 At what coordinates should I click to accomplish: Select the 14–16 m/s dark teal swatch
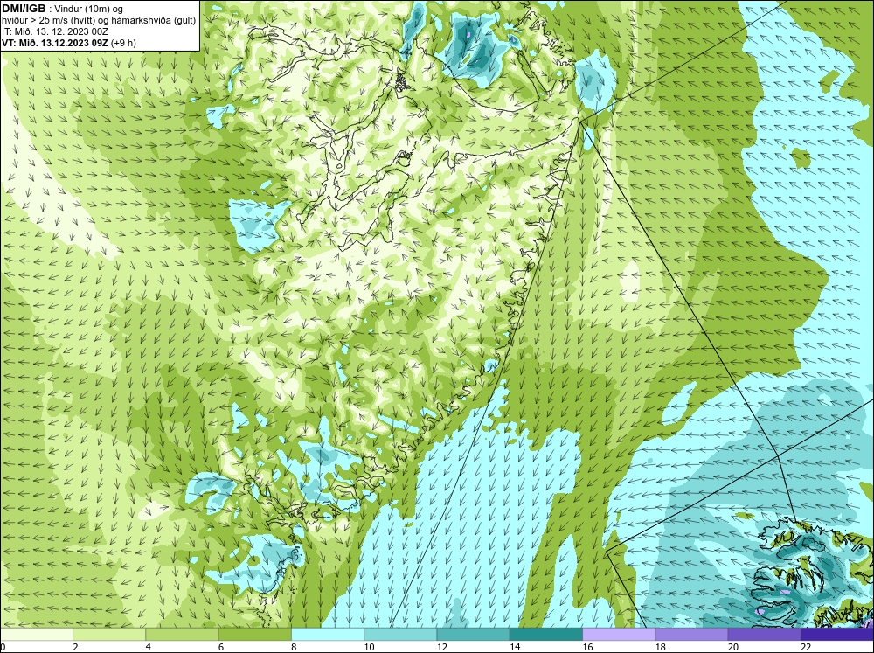[x=546, y=635]
